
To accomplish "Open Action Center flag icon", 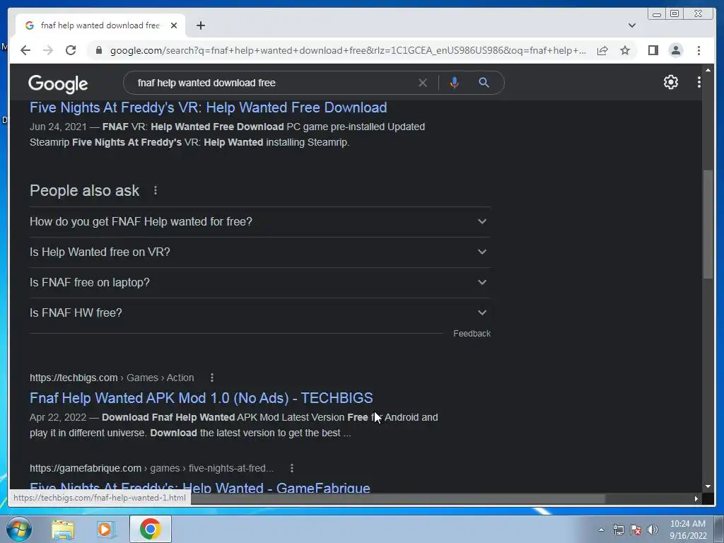I will click(636, 530).
